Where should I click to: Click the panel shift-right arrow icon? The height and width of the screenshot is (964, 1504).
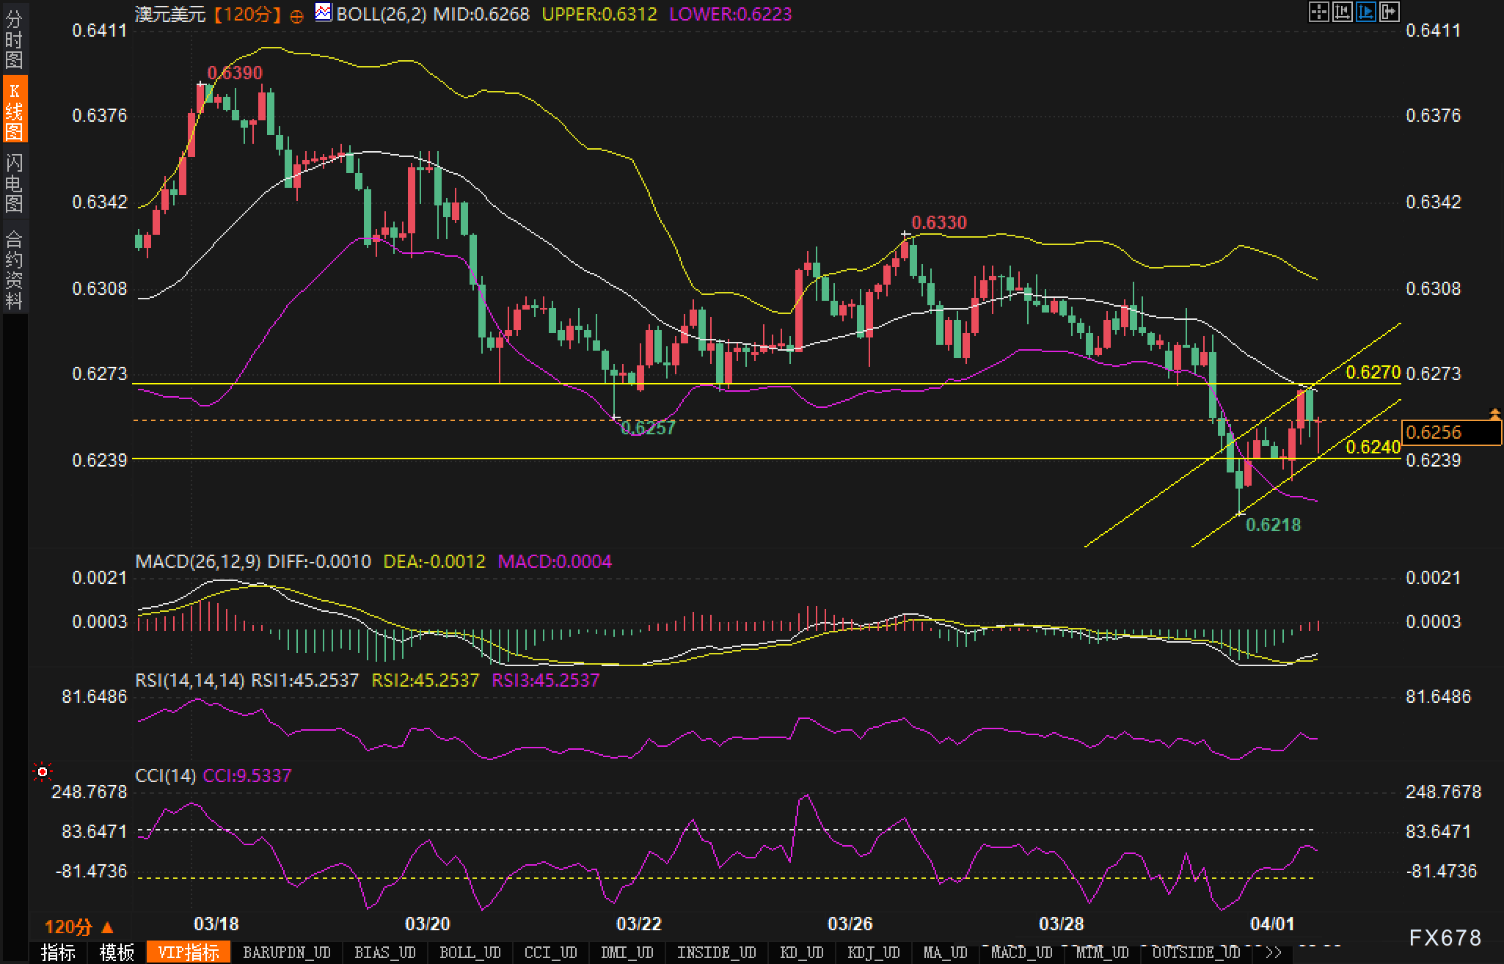(1389, 12)
